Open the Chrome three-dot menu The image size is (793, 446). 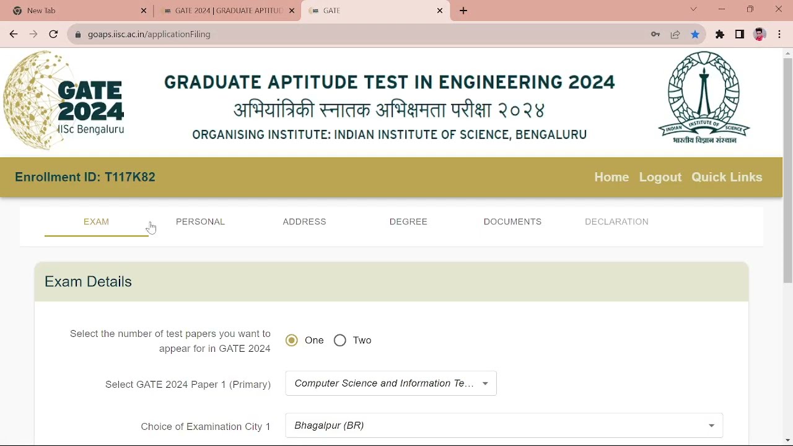click(x=779, y=34)
